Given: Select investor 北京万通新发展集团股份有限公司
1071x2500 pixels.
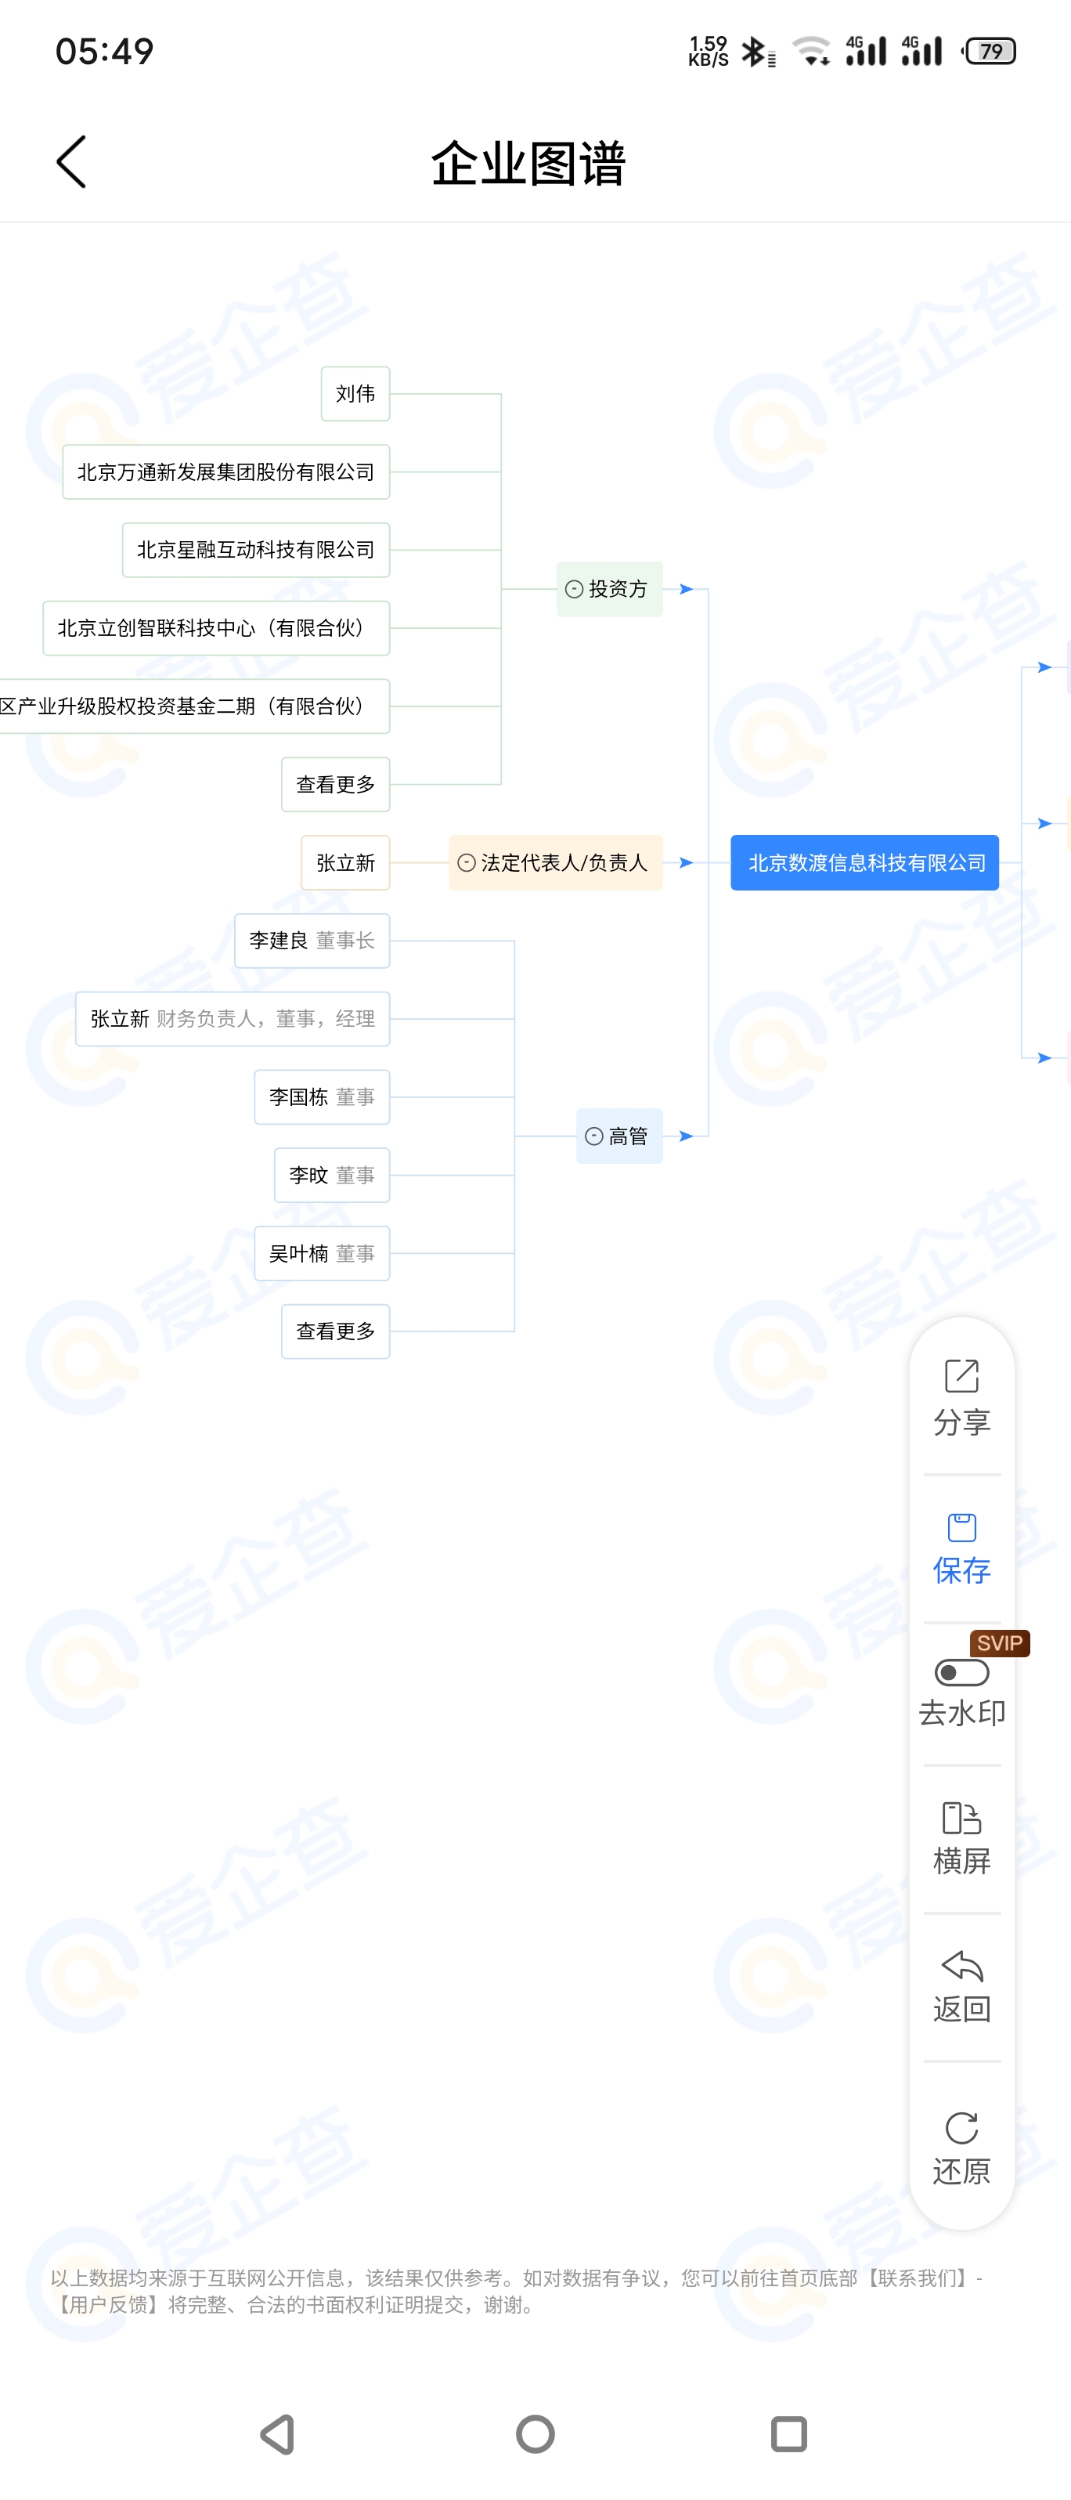Looking at the screenshot, I should coord(226,471).
